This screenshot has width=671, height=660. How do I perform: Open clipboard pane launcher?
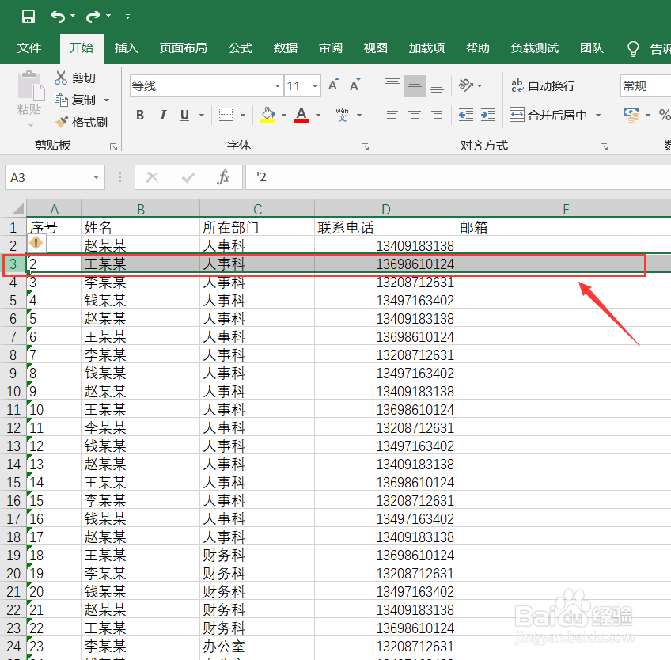113,147
